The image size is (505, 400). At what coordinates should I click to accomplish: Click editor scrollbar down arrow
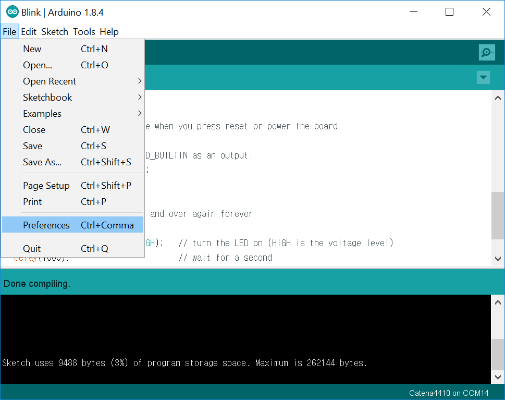498,259
